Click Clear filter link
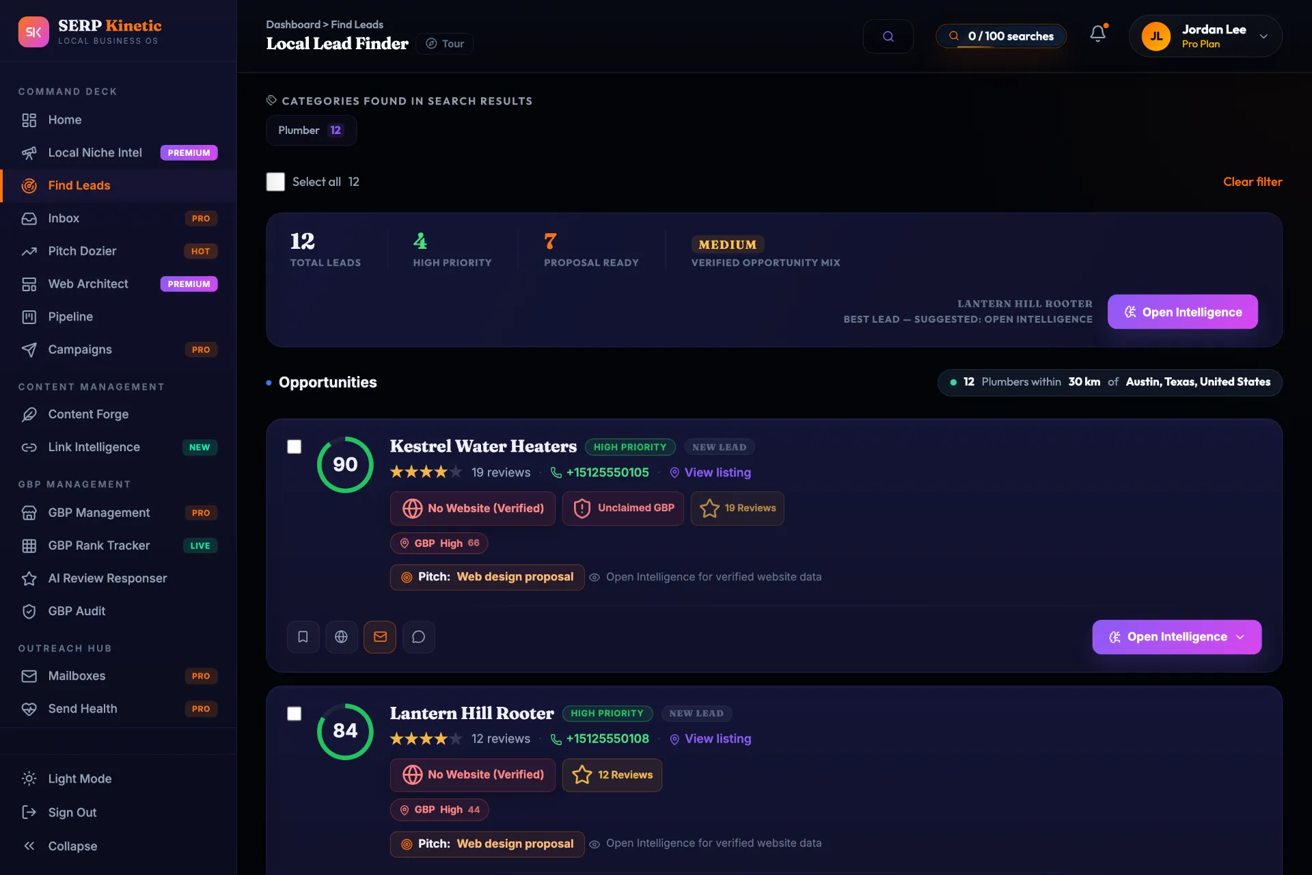The width and height of the screenshot is (1312, 875). click(1252, 182)
